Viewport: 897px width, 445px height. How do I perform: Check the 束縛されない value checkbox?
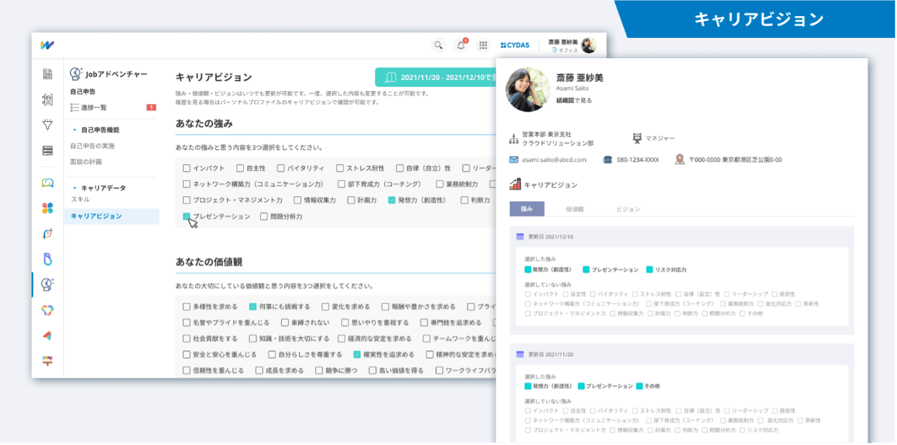coord(285,322)
